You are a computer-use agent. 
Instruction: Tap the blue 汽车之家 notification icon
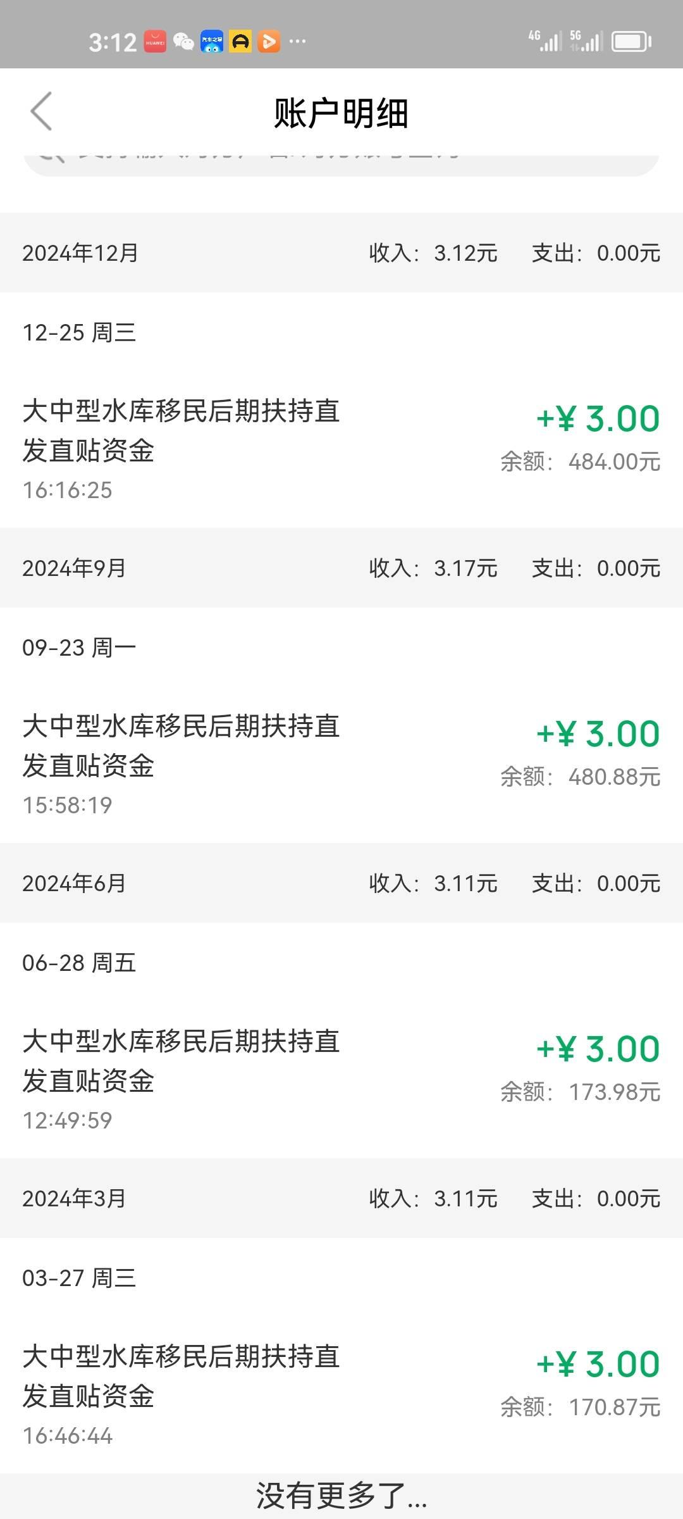click(212, 42)
